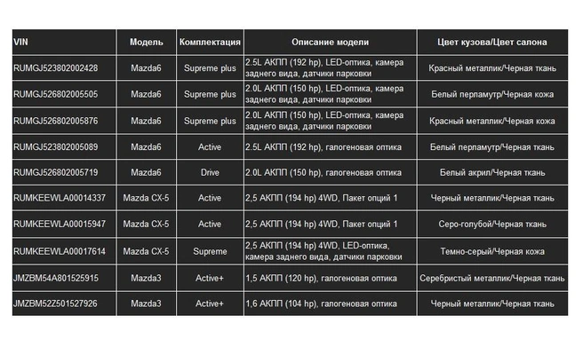Screen dimensions: 583x347
Task: Click Темно-серый/Черная кожа color cell
Action: coord(492,251)
